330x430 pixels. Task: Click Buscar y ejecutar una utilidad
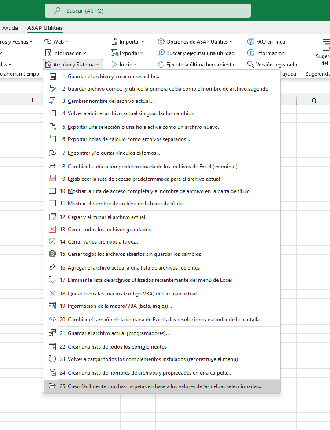tap(196, 53)
